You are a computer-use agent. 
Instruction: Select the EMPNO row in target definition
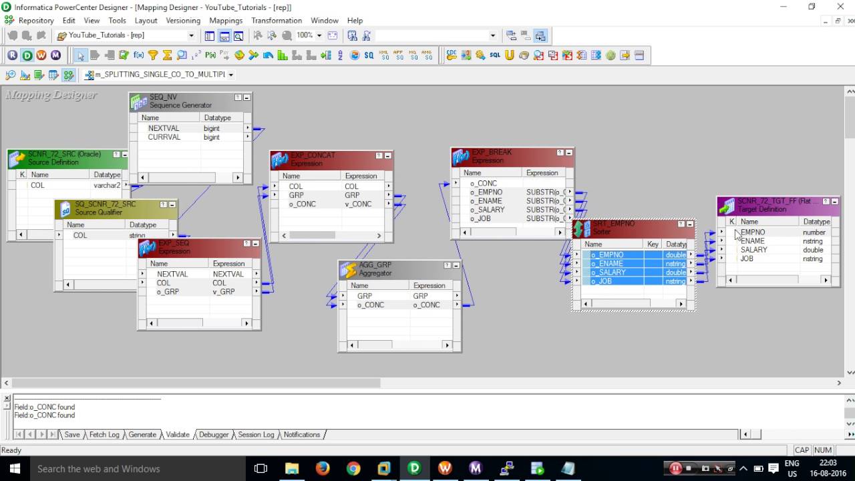pyautogui.click(x=778, y=232)
